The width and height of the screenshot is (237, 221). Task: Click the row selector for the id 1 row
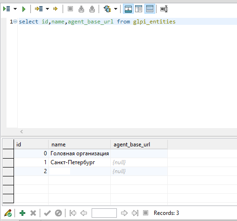pyautogui.click(x=8, y=162)
